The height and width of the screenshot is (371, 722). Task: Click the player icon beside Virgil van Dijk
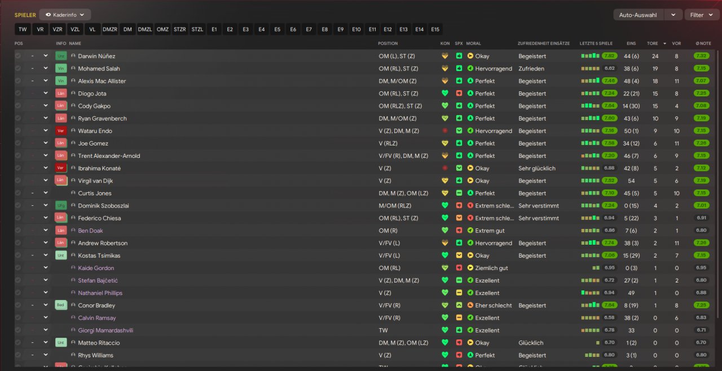pyautogui.click(x=73, y=180)
